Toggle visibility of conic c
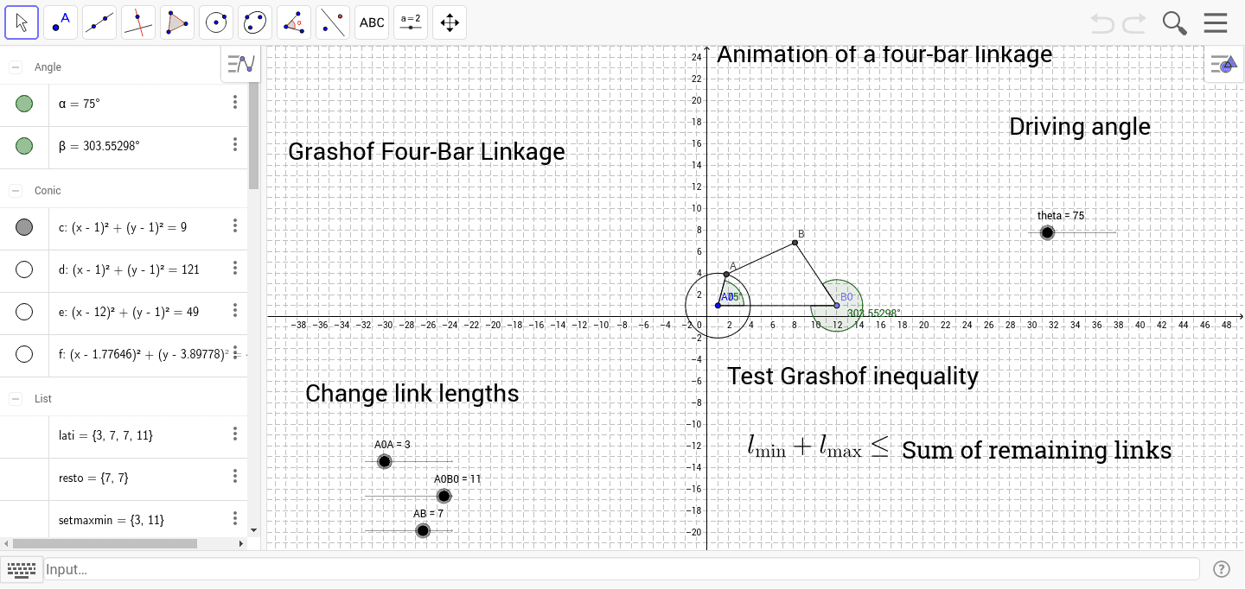The height and width of the screenshot is (589, 1245). pyautogui.click(x=24, y=227)
